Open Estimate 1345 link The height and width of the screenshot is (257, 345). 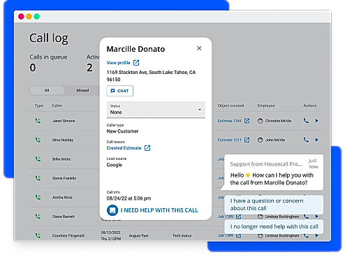230,121
